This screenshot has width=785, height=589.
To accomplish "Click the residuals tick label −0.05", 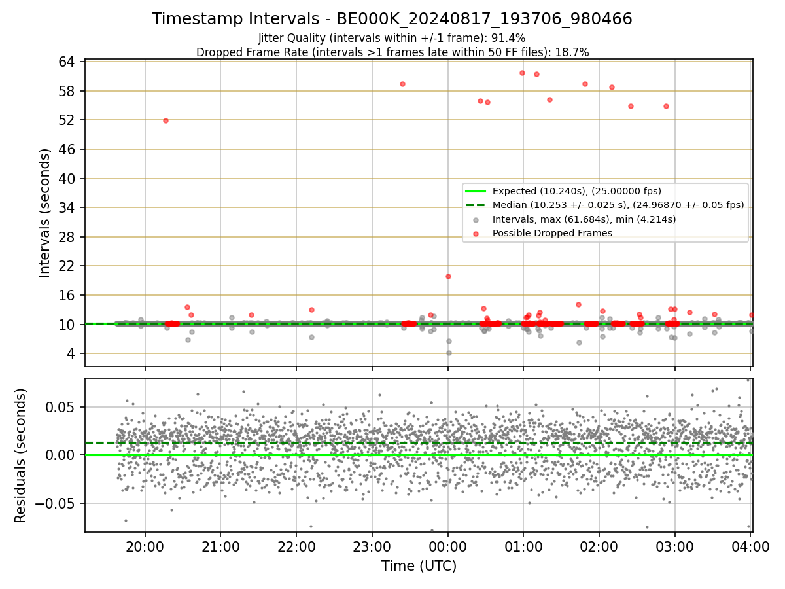I will [56, 503].
